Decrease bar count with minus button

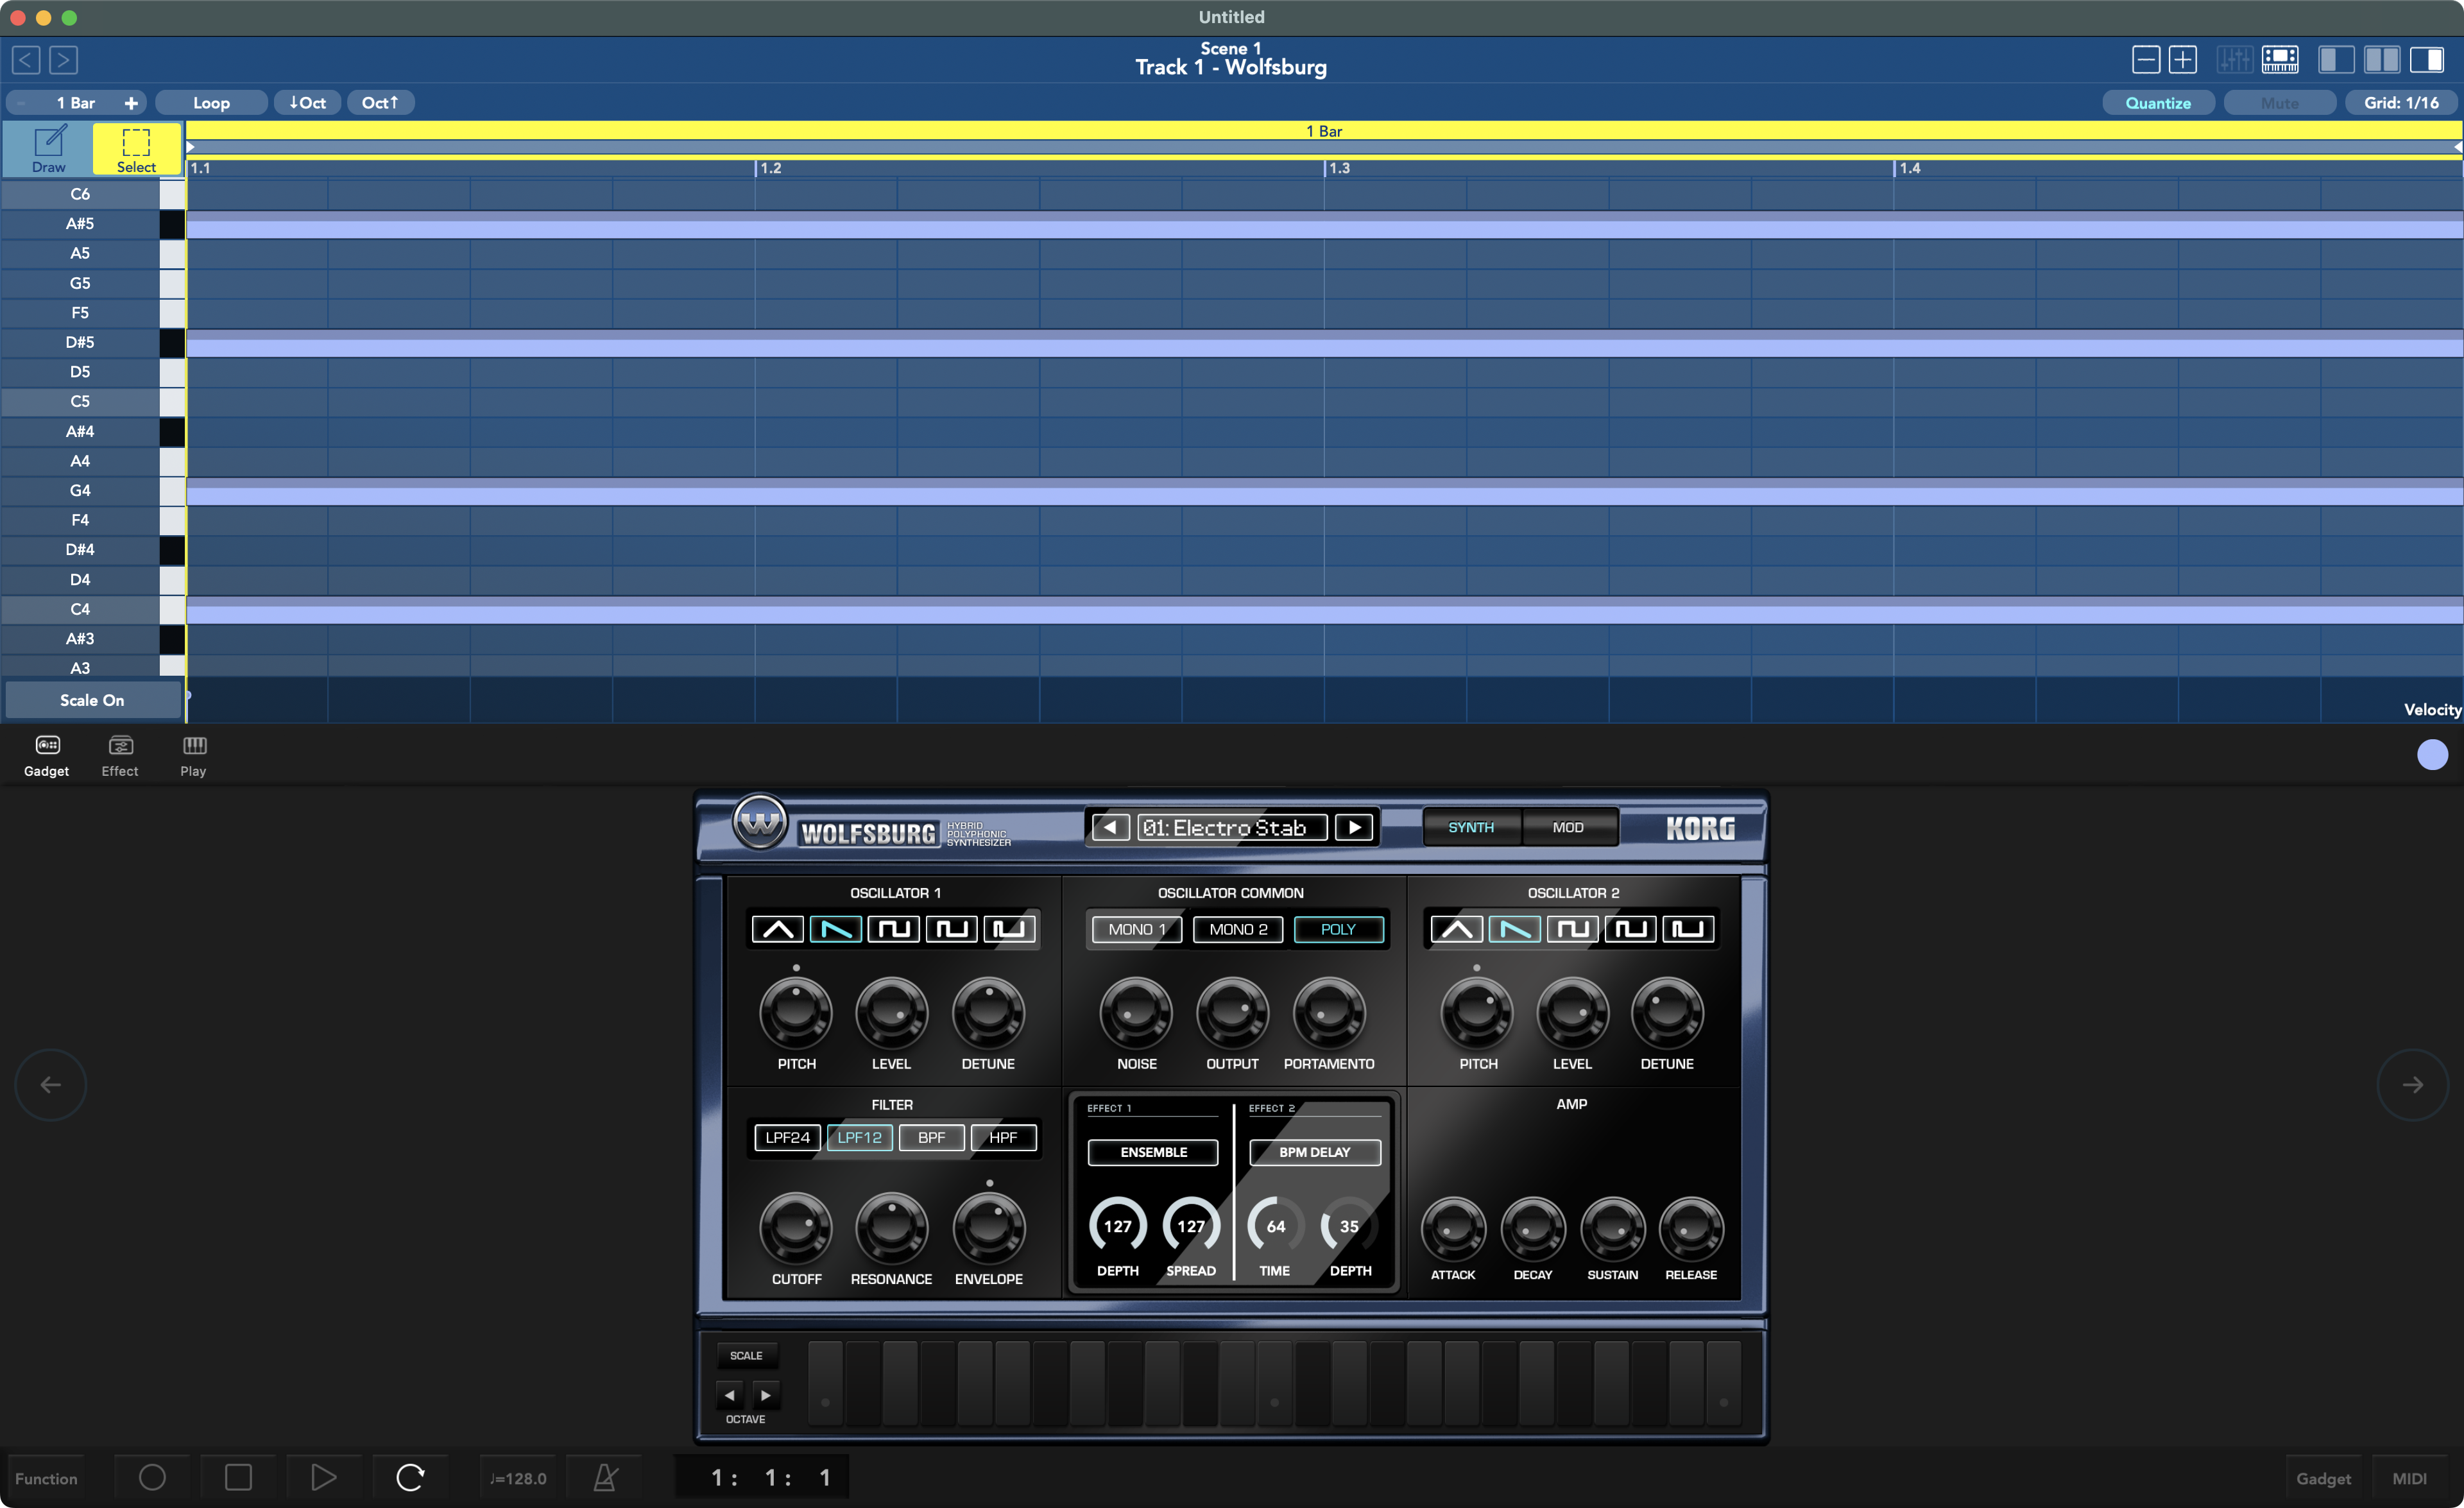click(x=21, y=103)
